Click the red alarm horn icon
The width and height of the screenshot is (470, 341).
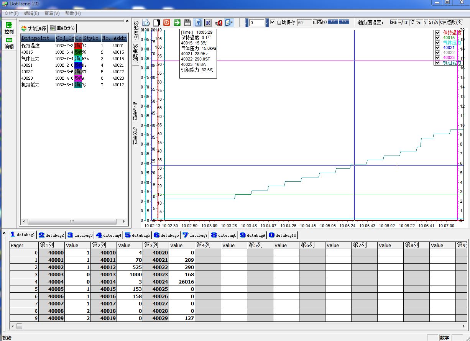pyautogui.click(x=219, y=23)
